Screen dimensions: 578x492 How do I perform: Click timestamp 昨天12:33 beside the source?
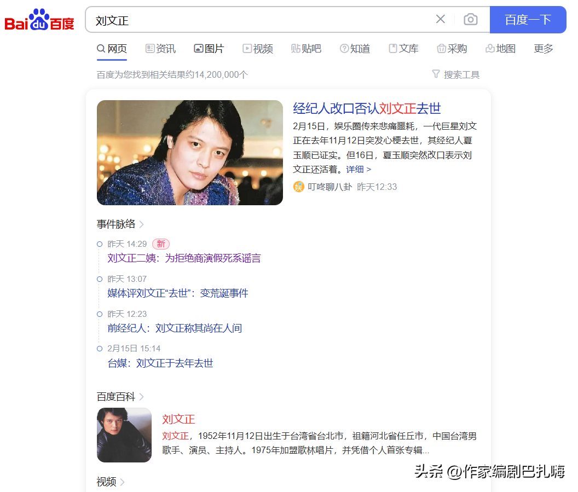tap(377, 187)
